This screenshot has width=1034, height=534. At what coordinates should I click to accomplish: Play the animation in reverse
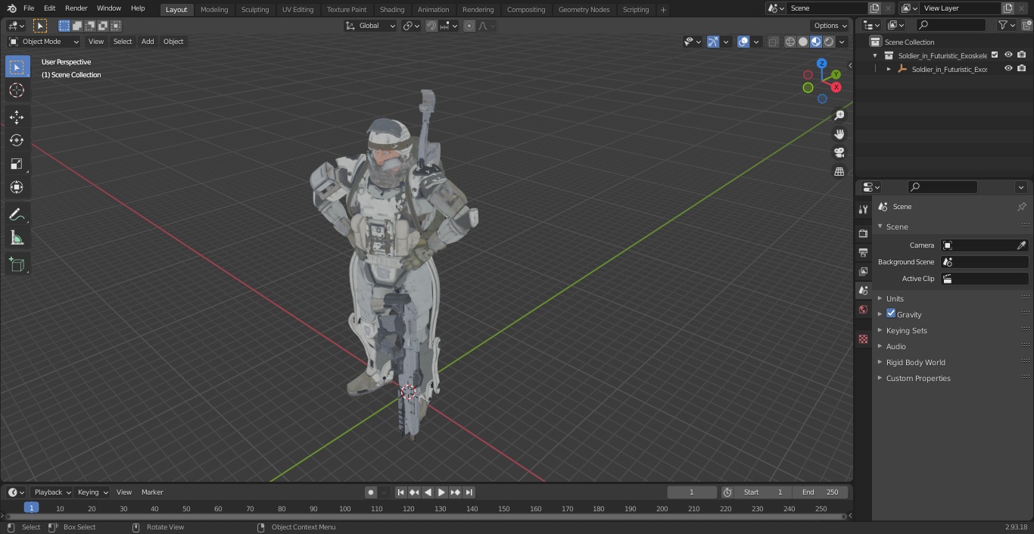click(428, 492)
